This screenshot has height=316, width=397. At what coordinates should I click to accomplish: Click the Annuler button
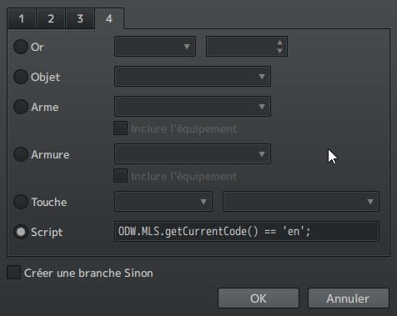click(x=348, y=298)
